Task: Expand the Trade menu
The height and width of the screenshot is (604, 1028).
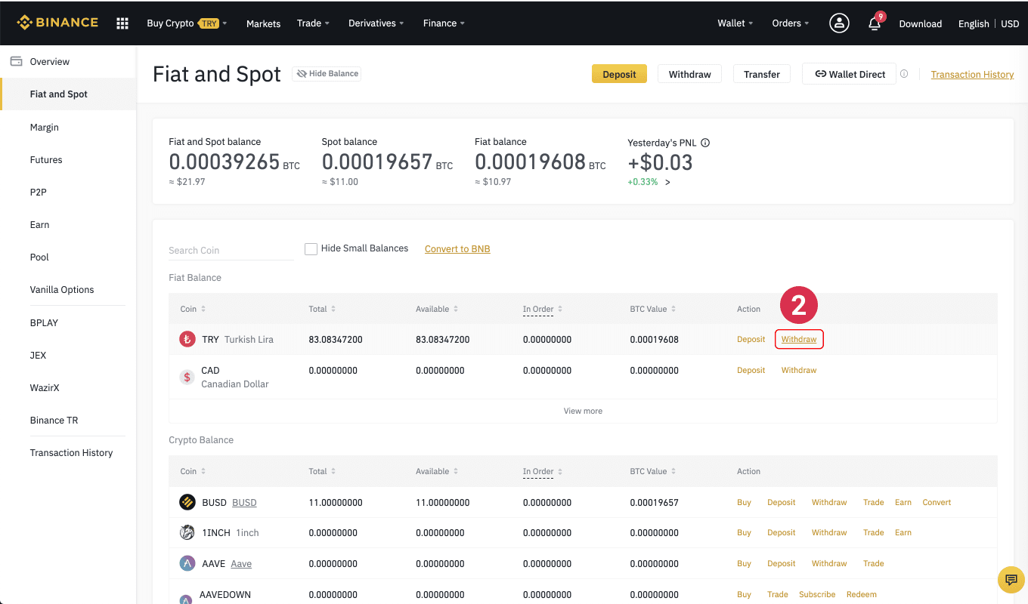Action: 313,23
